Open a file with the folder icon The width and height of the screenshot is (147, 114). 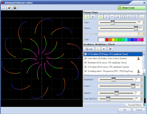(x=9, y=8)
